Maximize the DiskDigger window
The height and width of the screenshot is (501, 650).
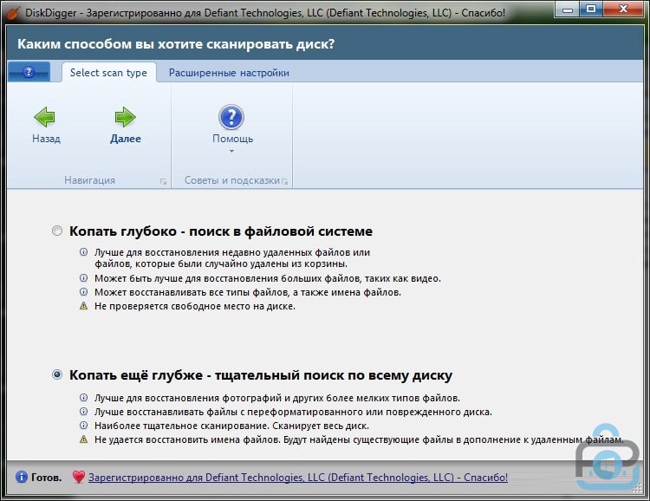point(591,10)
